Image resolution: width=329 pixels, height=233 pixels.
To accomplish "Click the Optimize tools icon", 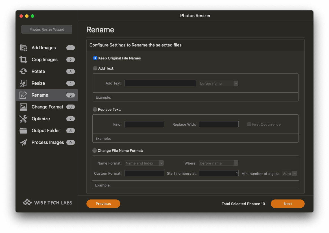I will click(23, 119).
